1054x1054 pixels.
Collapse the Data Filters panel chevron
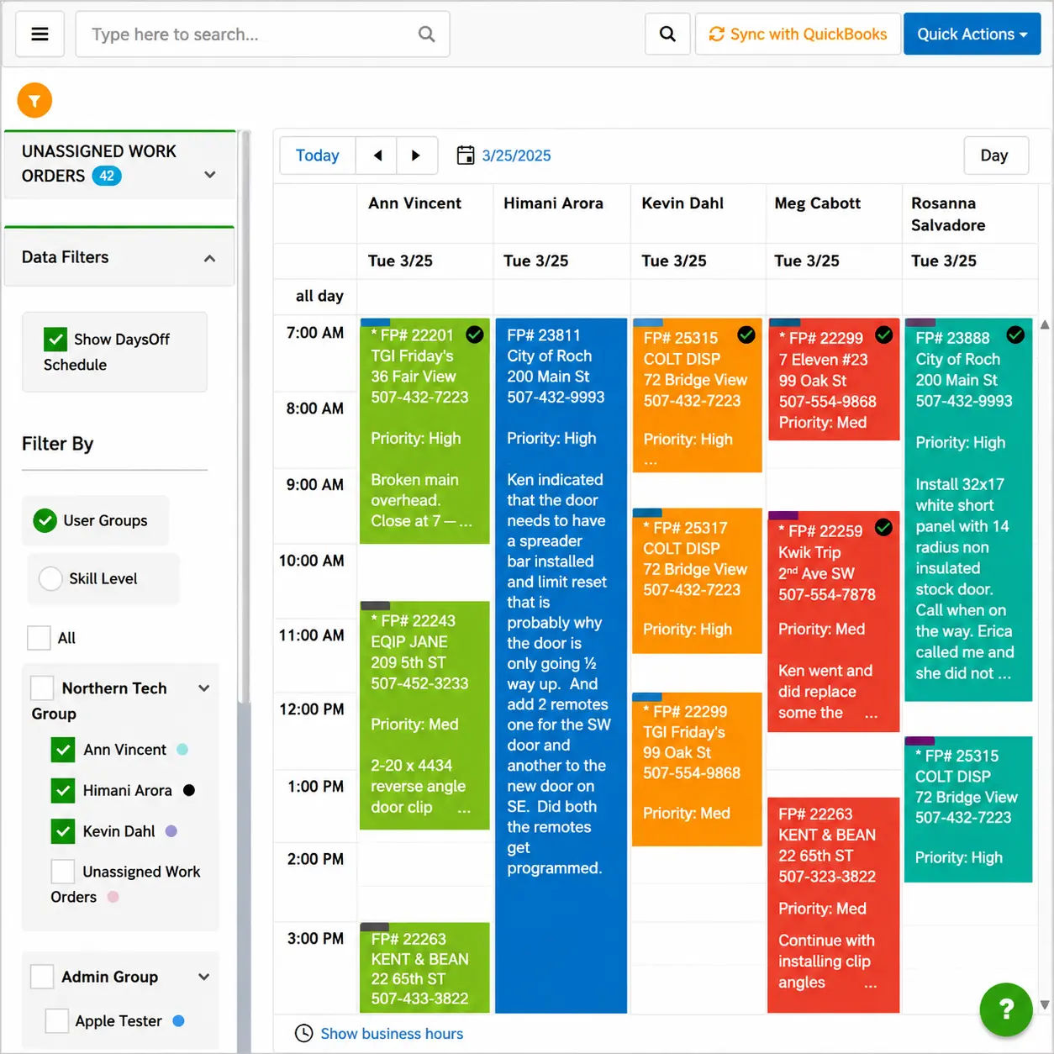coord(210,258)
